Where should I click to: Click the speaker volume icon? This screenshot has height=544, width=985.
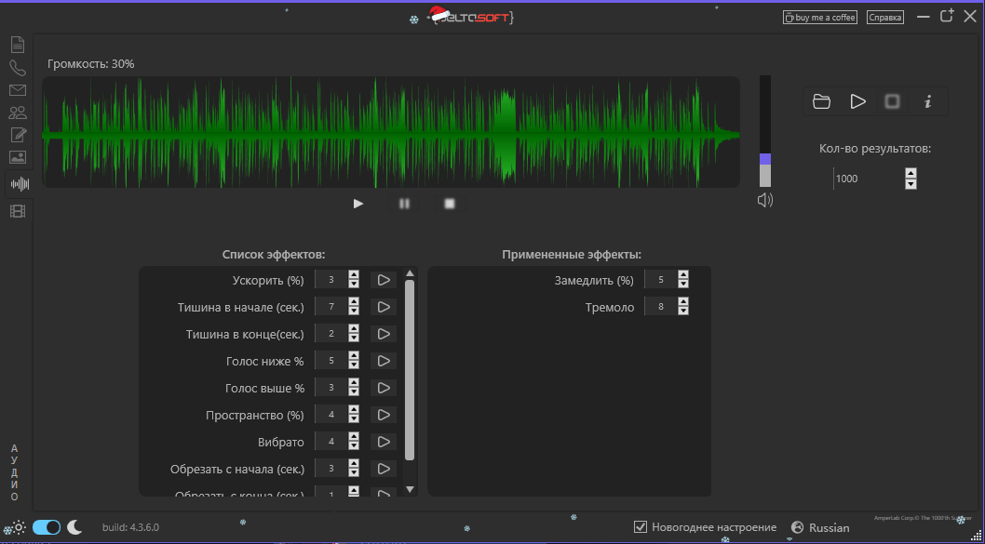pyautogui.click(x=765, y=200)
